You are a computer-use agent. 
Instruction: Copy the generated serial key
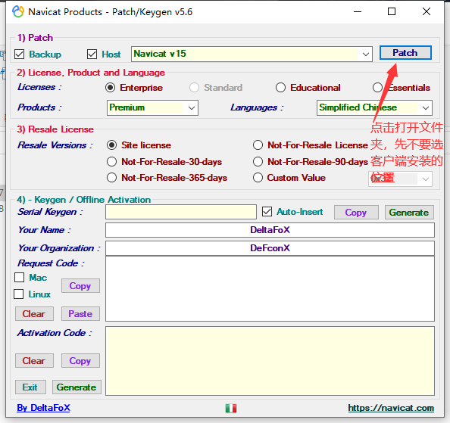tap(356, 213)
